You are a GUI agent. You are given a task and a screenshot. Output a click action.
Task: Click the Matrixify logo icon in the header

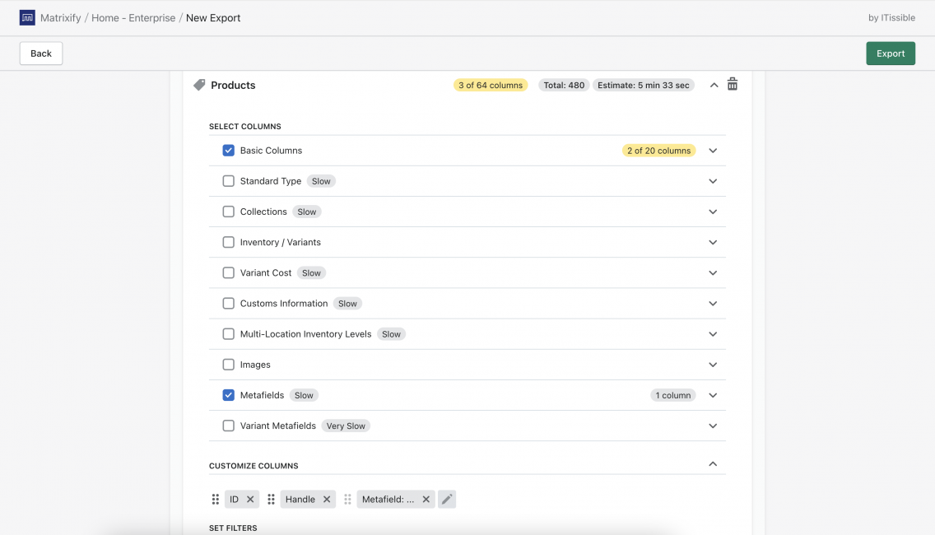(x=27, y=17)
